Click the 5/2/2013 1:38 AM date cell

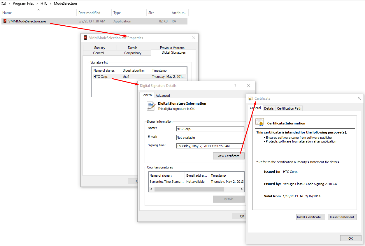(x=92, y=21)
